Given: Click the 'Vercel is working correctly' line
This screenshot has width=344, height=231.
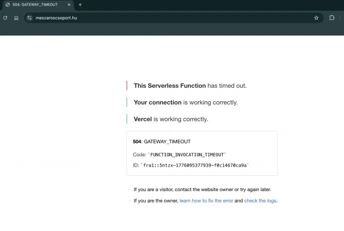Looking at the screenshot, I should 171,119.
